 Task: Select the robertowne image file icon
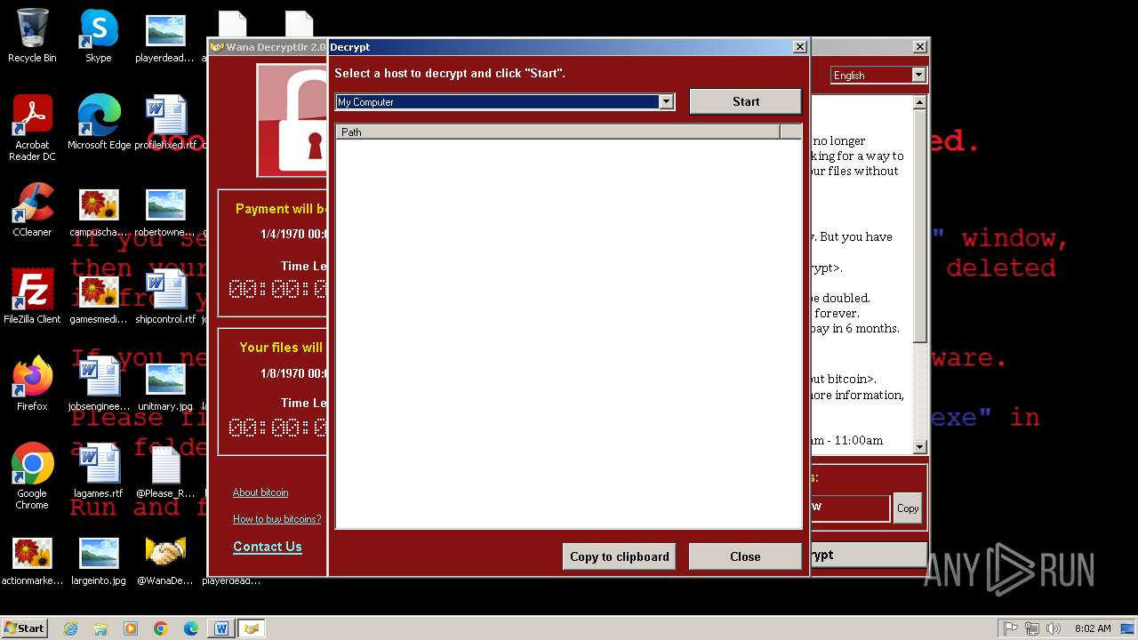164,210
